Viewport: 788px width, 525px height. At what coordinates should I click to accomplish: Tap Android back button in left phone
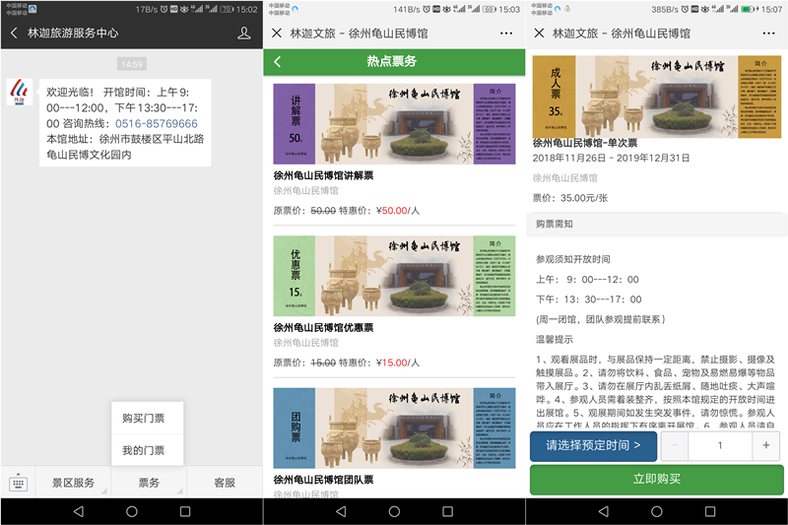point(79,511)
